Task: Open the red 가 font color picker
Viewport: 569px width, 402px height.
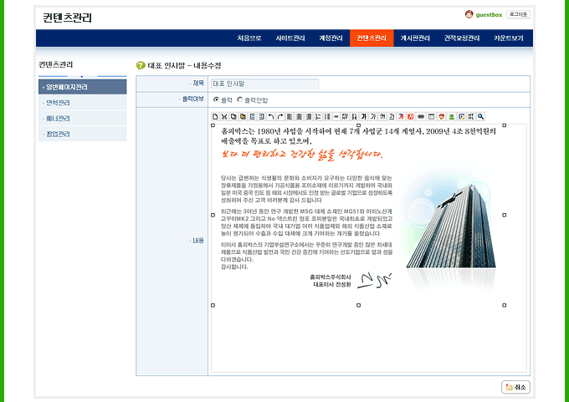Action: (x=401, y=116)
